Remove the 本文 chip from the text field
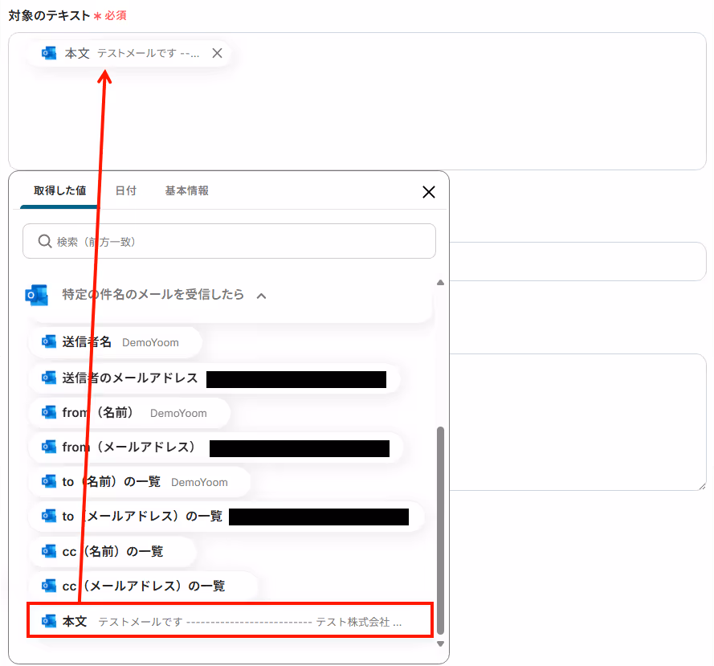The image size is (714, 666). point(217,53)
